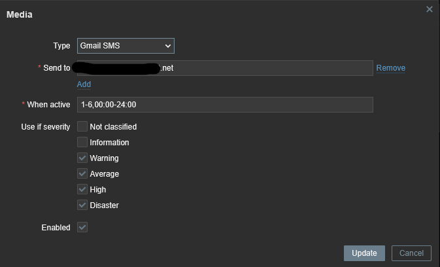Remove the Send to address entry

click(x=390, y=68)
